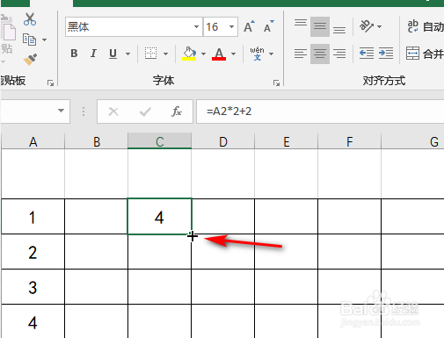Select column A header

tap(33, 141)
